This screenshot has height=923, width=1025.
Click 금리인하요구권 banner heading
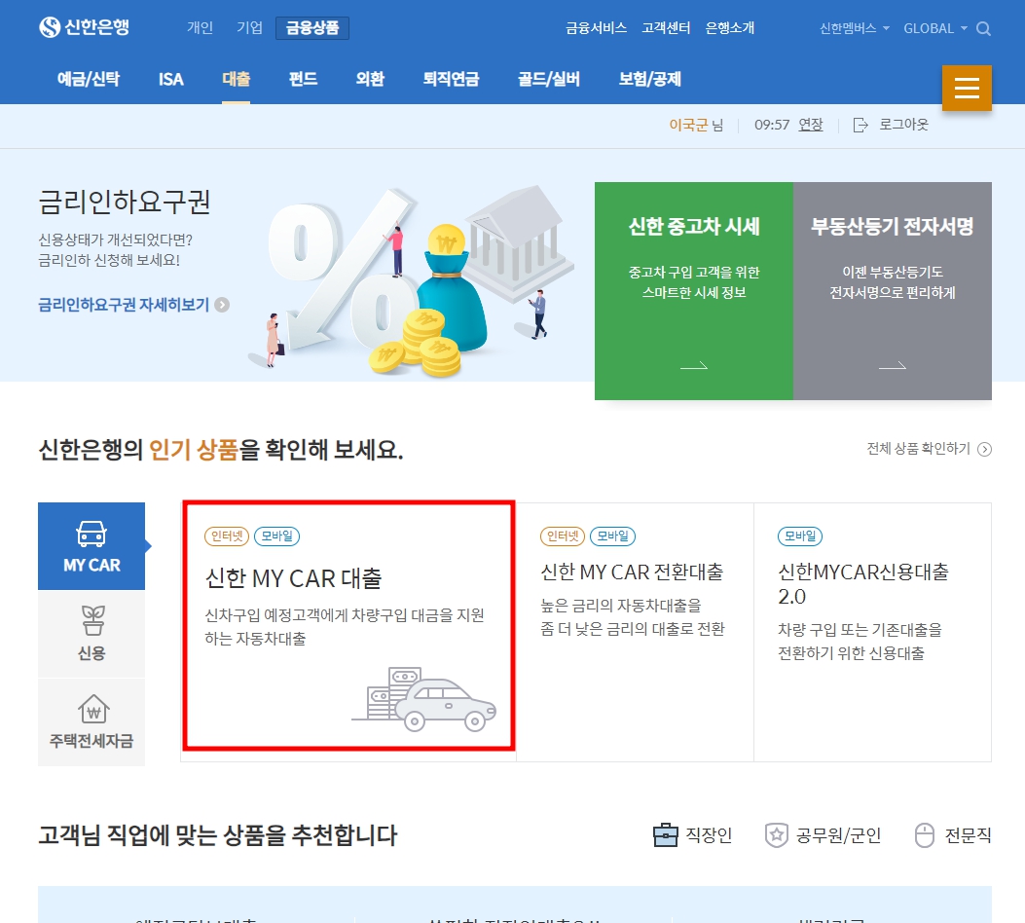click(125, 202)
